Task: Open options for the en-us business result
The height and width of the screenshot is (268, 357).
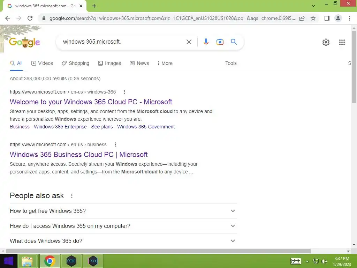Action: point(115,144)
